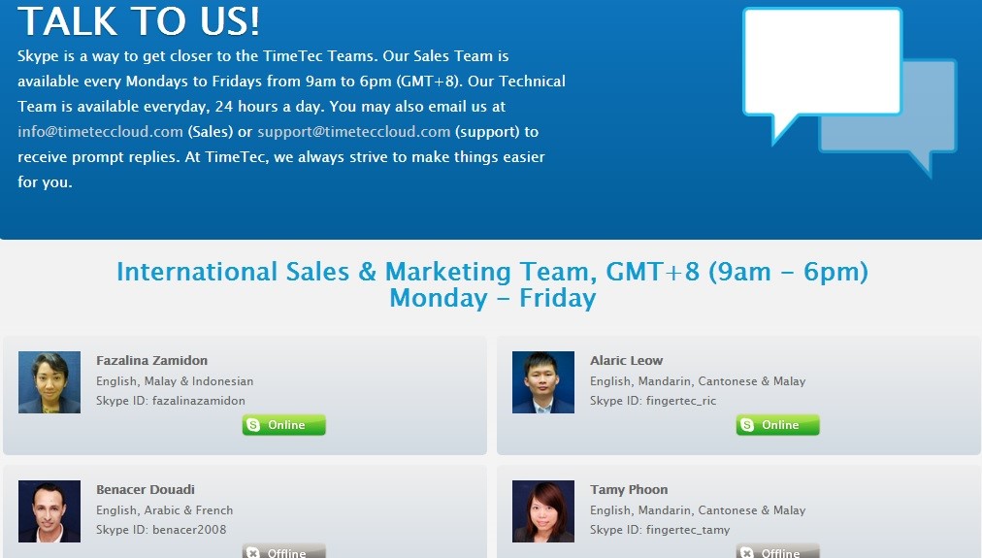Open Tamy Phoon's profile photo
This screenshot has width=982, height=558.
543,511
